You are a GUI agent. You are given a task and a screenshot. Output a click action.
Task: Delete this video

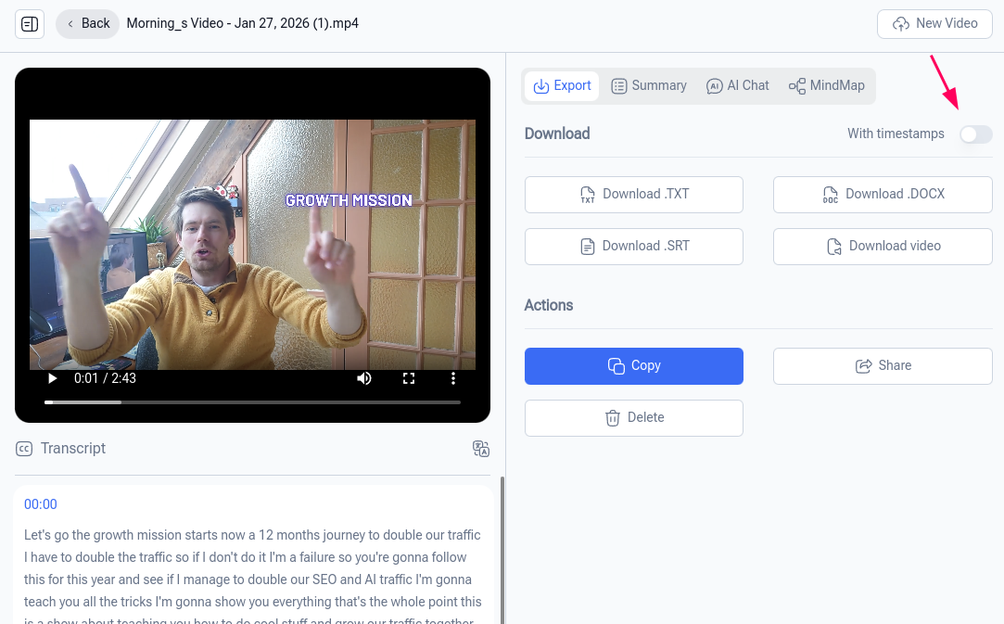point(634,418)
